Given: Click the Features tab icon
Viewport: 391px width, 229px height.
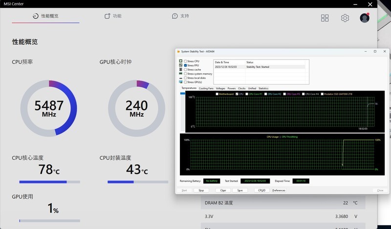Looking at the screenshot, I should point(108,16).
